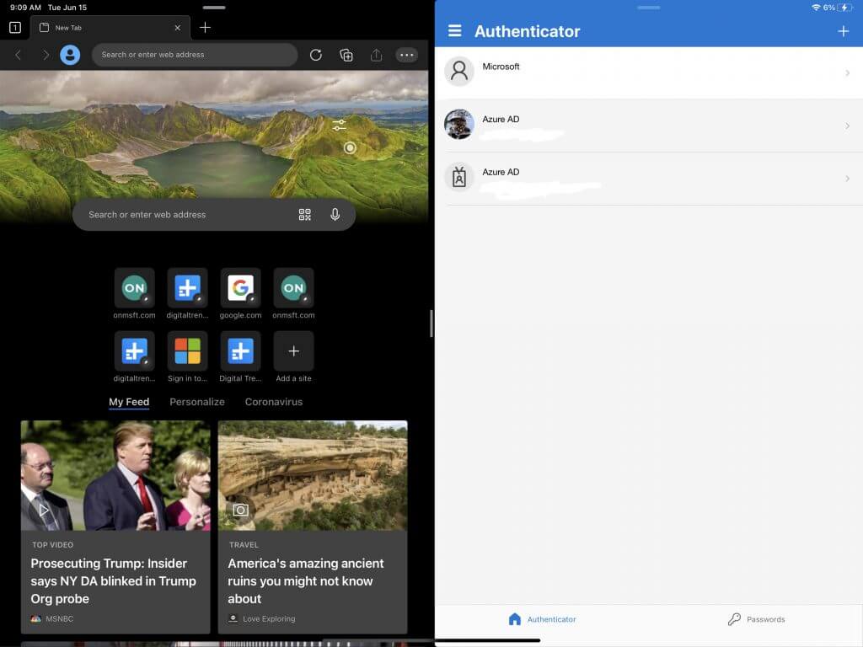Click the Azure AD ID badge icon
The height and width of the screenshot is (647, 863).
[459, 177]
